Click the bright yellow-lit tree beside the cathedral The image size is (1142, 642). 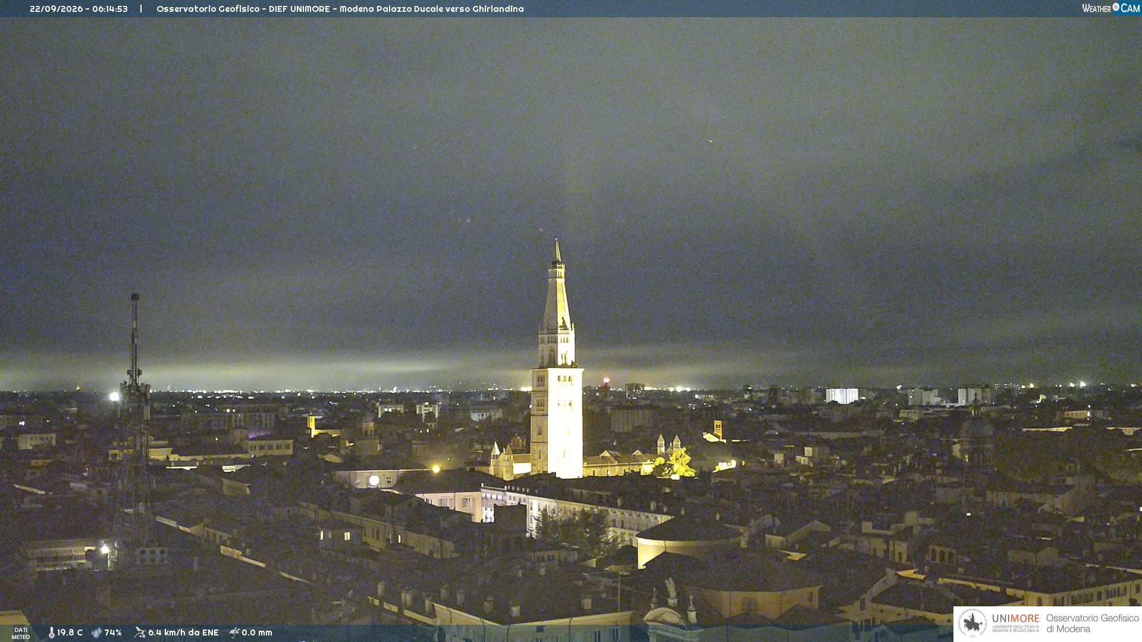click(676, 463)
